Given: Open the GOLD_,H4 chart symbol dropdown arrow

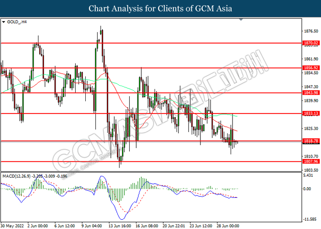Looking at the screenshot, I should point(4,22).
